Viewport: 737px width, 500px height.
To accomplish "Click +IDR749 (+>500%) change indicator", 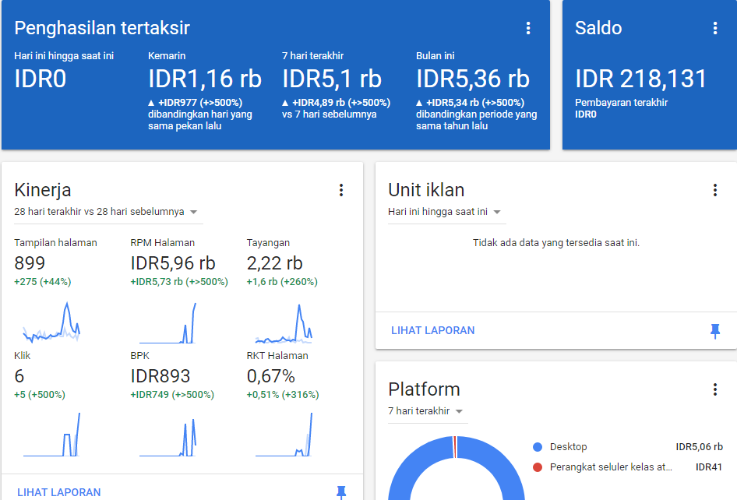I will 172,394.
